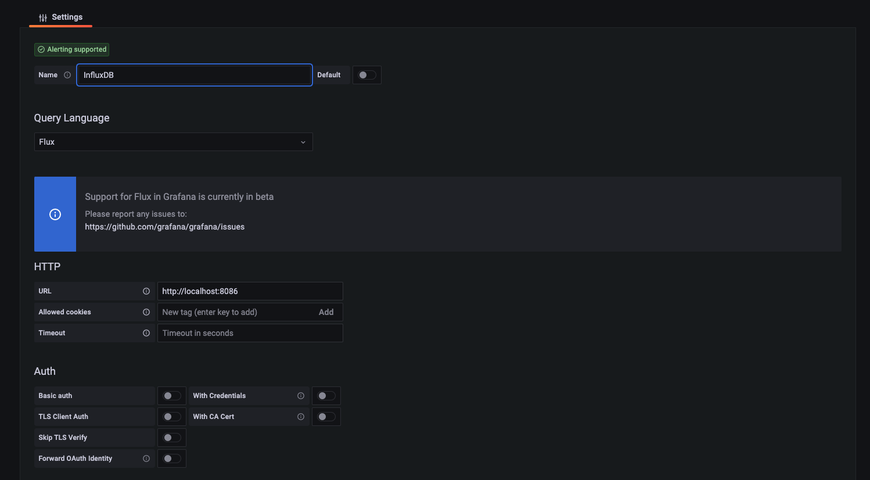Screen dimensions: 870x480
Task: Click the Timeout in seconds field
Action: 250,333
